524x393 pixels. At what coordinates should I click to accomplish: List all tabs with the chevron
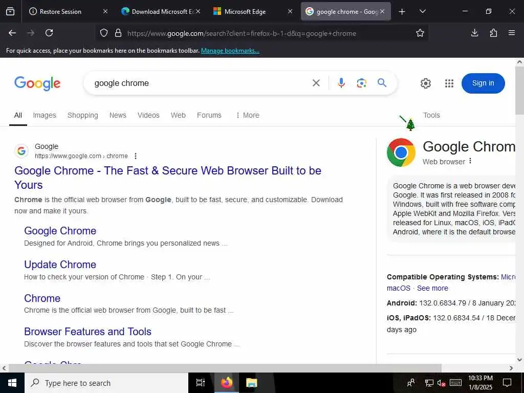click(422, 12)
